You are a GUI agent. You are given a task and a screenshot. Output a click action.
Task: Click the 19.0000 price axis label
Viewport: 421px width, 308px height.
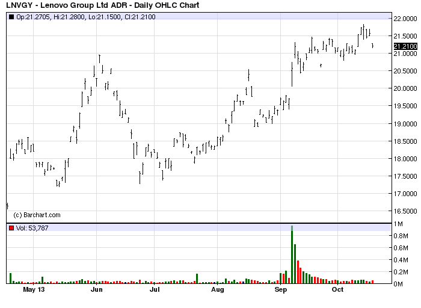(405, 124)
